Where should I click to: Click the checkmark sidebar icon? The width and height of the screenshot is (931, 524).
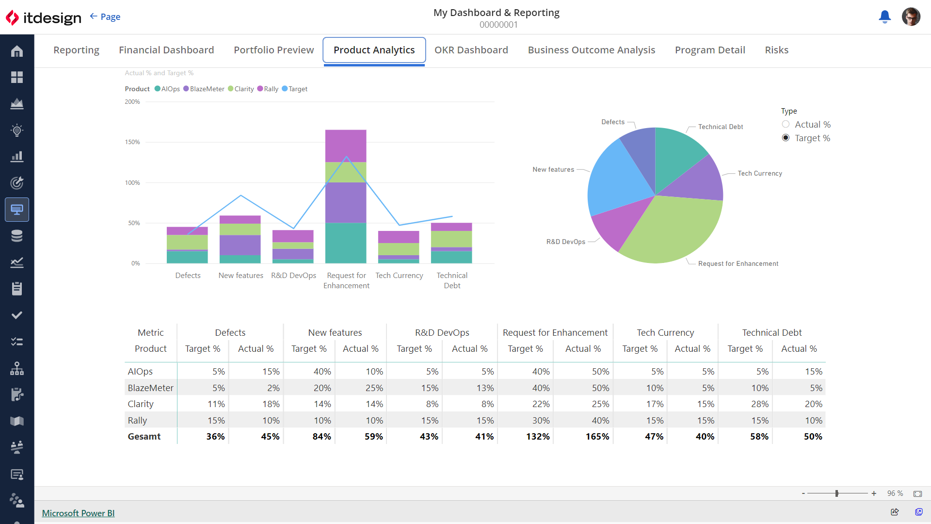17,315
